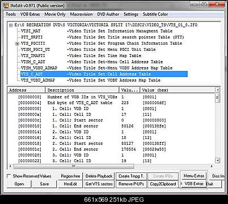Select the PTT_SRPTI tree row
The width and height of the screenshot is (228, 204).
point(103,37)
